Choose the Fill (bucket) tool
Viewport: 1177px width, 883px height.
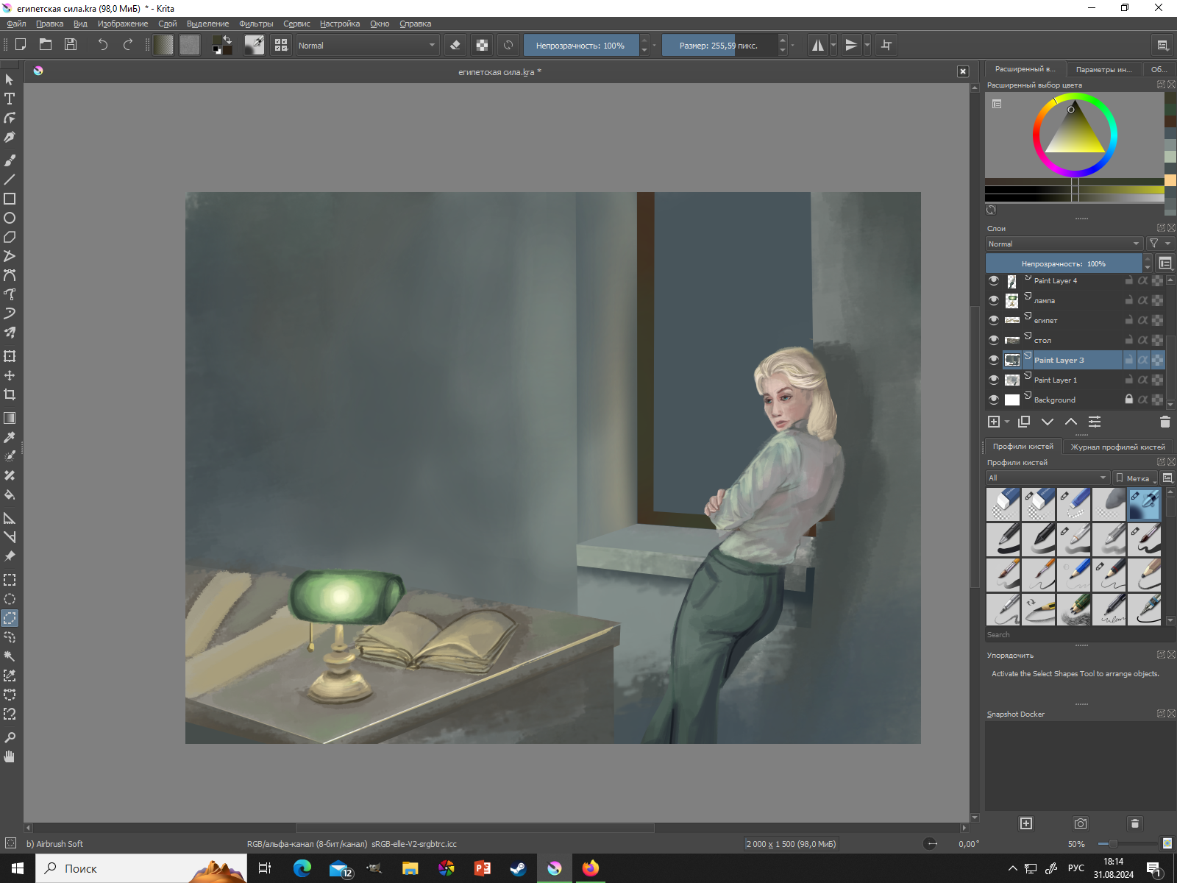[10, 494]
